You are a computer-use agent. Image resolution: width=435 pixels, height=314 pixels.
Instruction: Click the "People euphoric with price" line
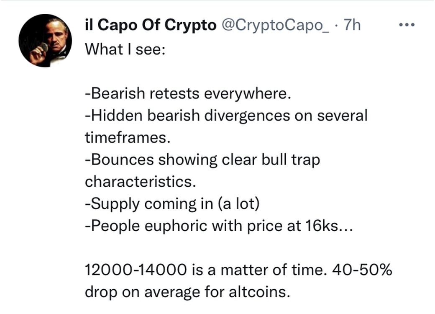click(x=192, y=226)
